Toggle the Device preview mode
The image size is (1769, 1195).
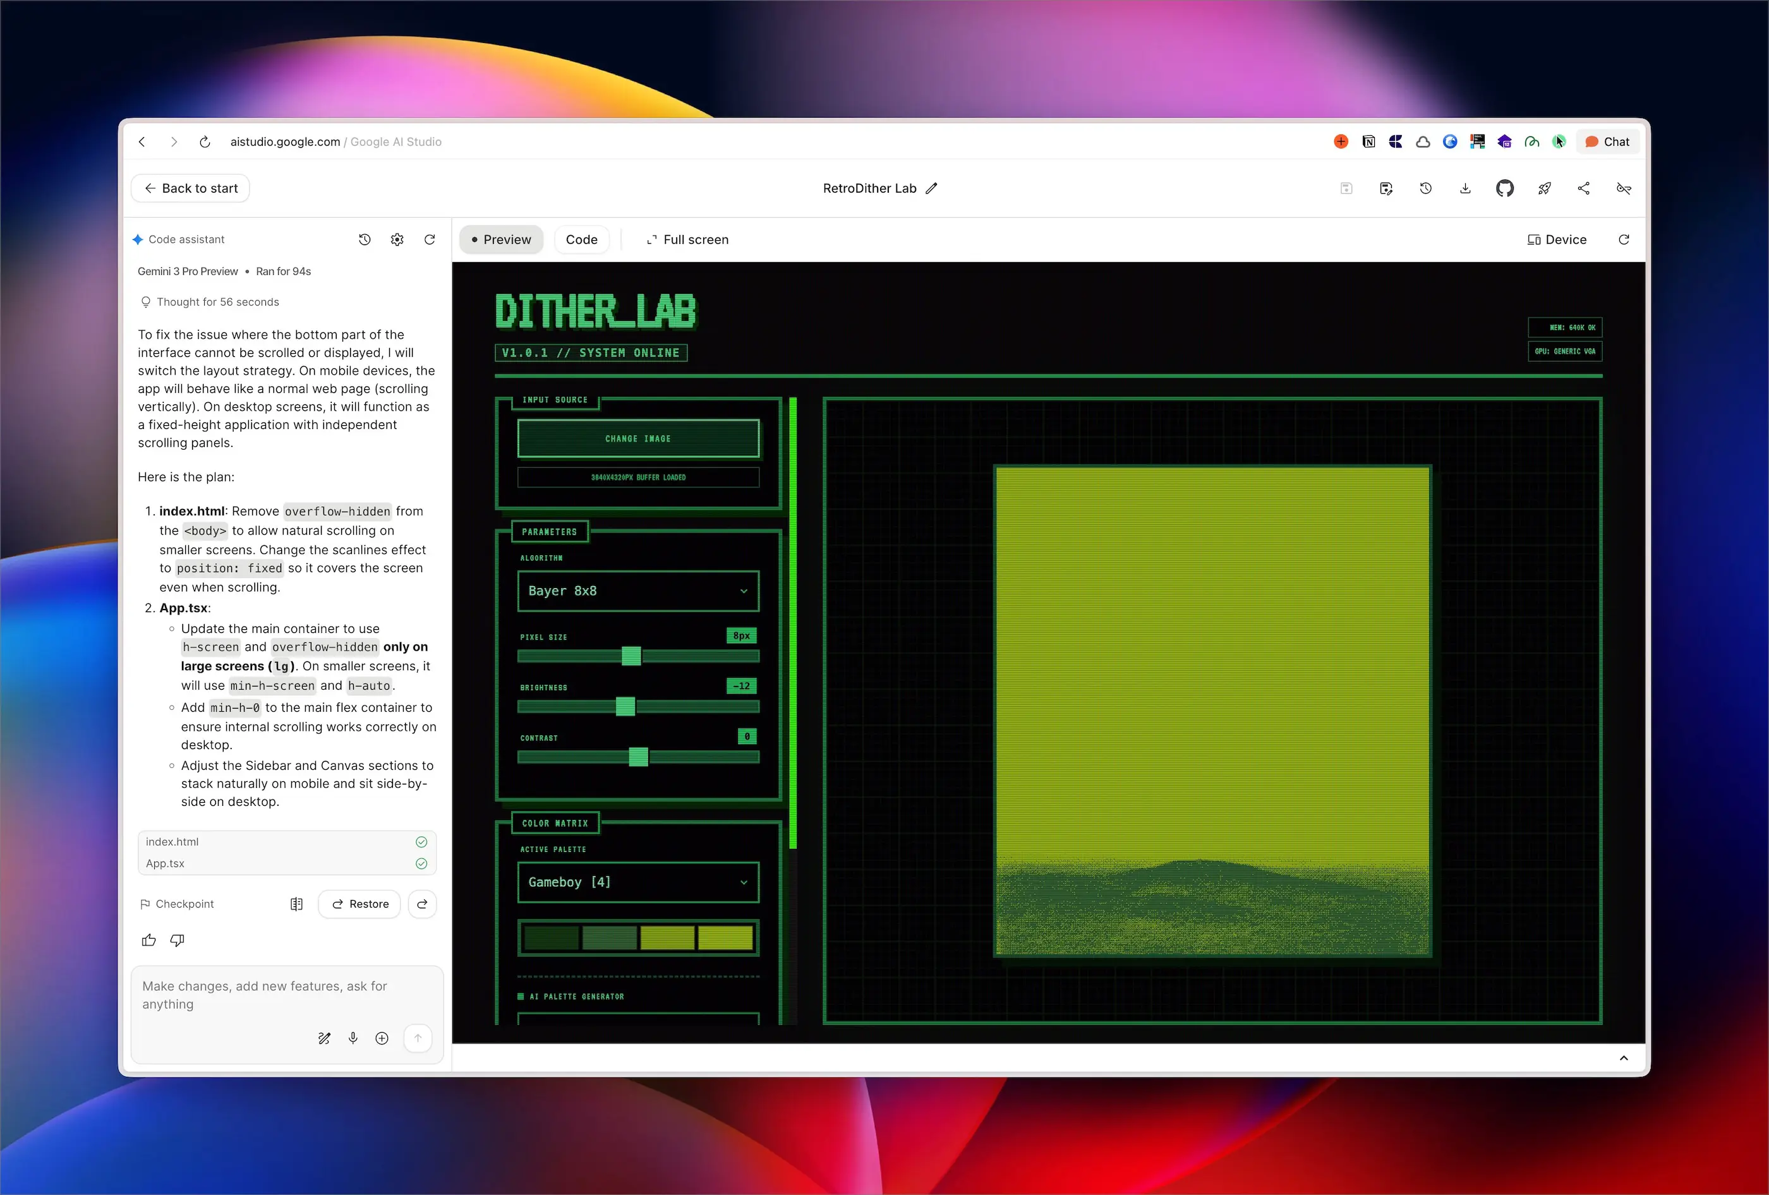[1556, 240]
